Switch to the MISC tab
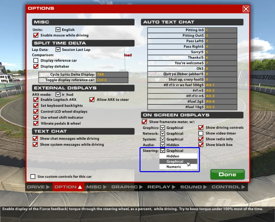Viewport: 275px width, 222px height. click(97, 187)
